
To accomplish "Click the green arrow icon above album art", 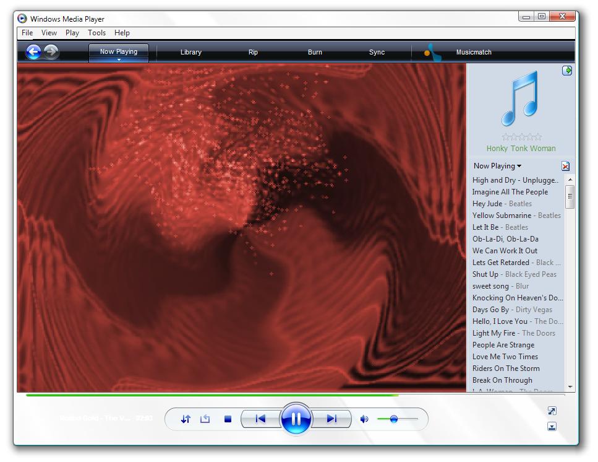I will point(566,71).
